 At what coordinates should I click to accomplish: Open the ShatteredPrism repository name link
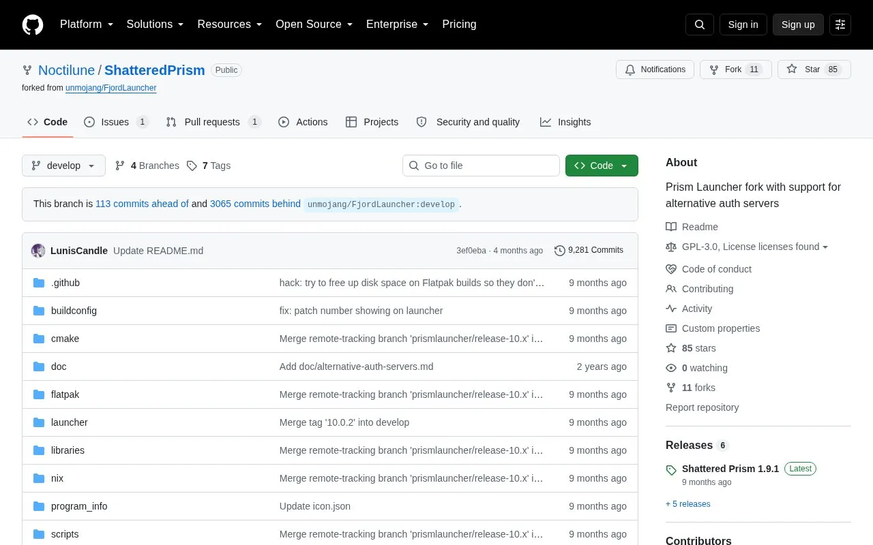155,70
